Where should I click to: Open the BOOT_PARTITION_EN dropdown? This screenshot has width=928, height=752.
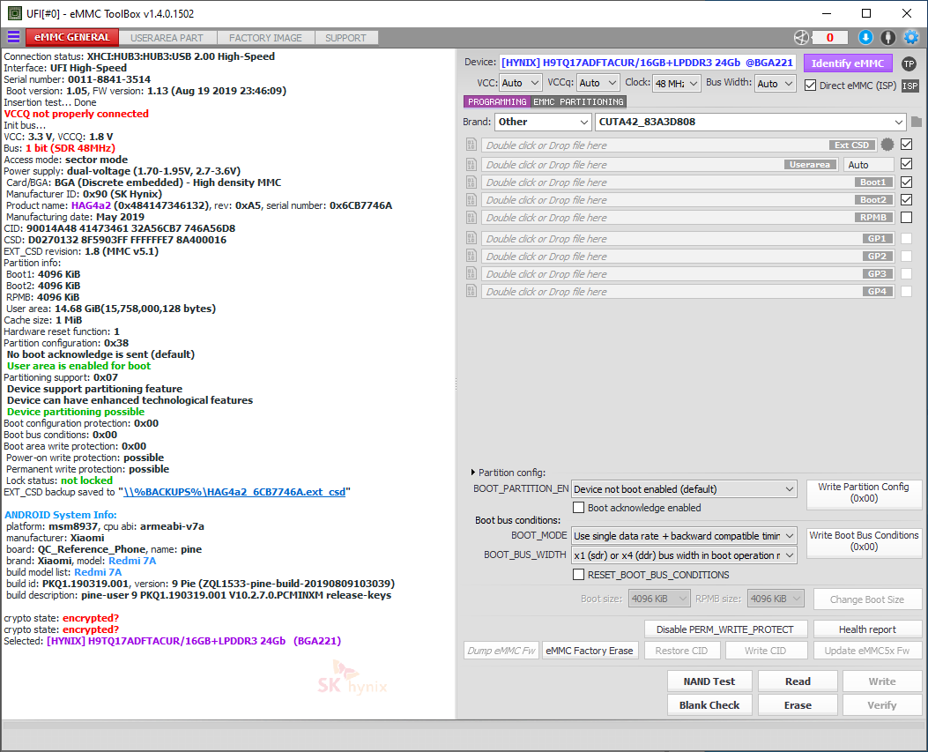tap(684, 489)
